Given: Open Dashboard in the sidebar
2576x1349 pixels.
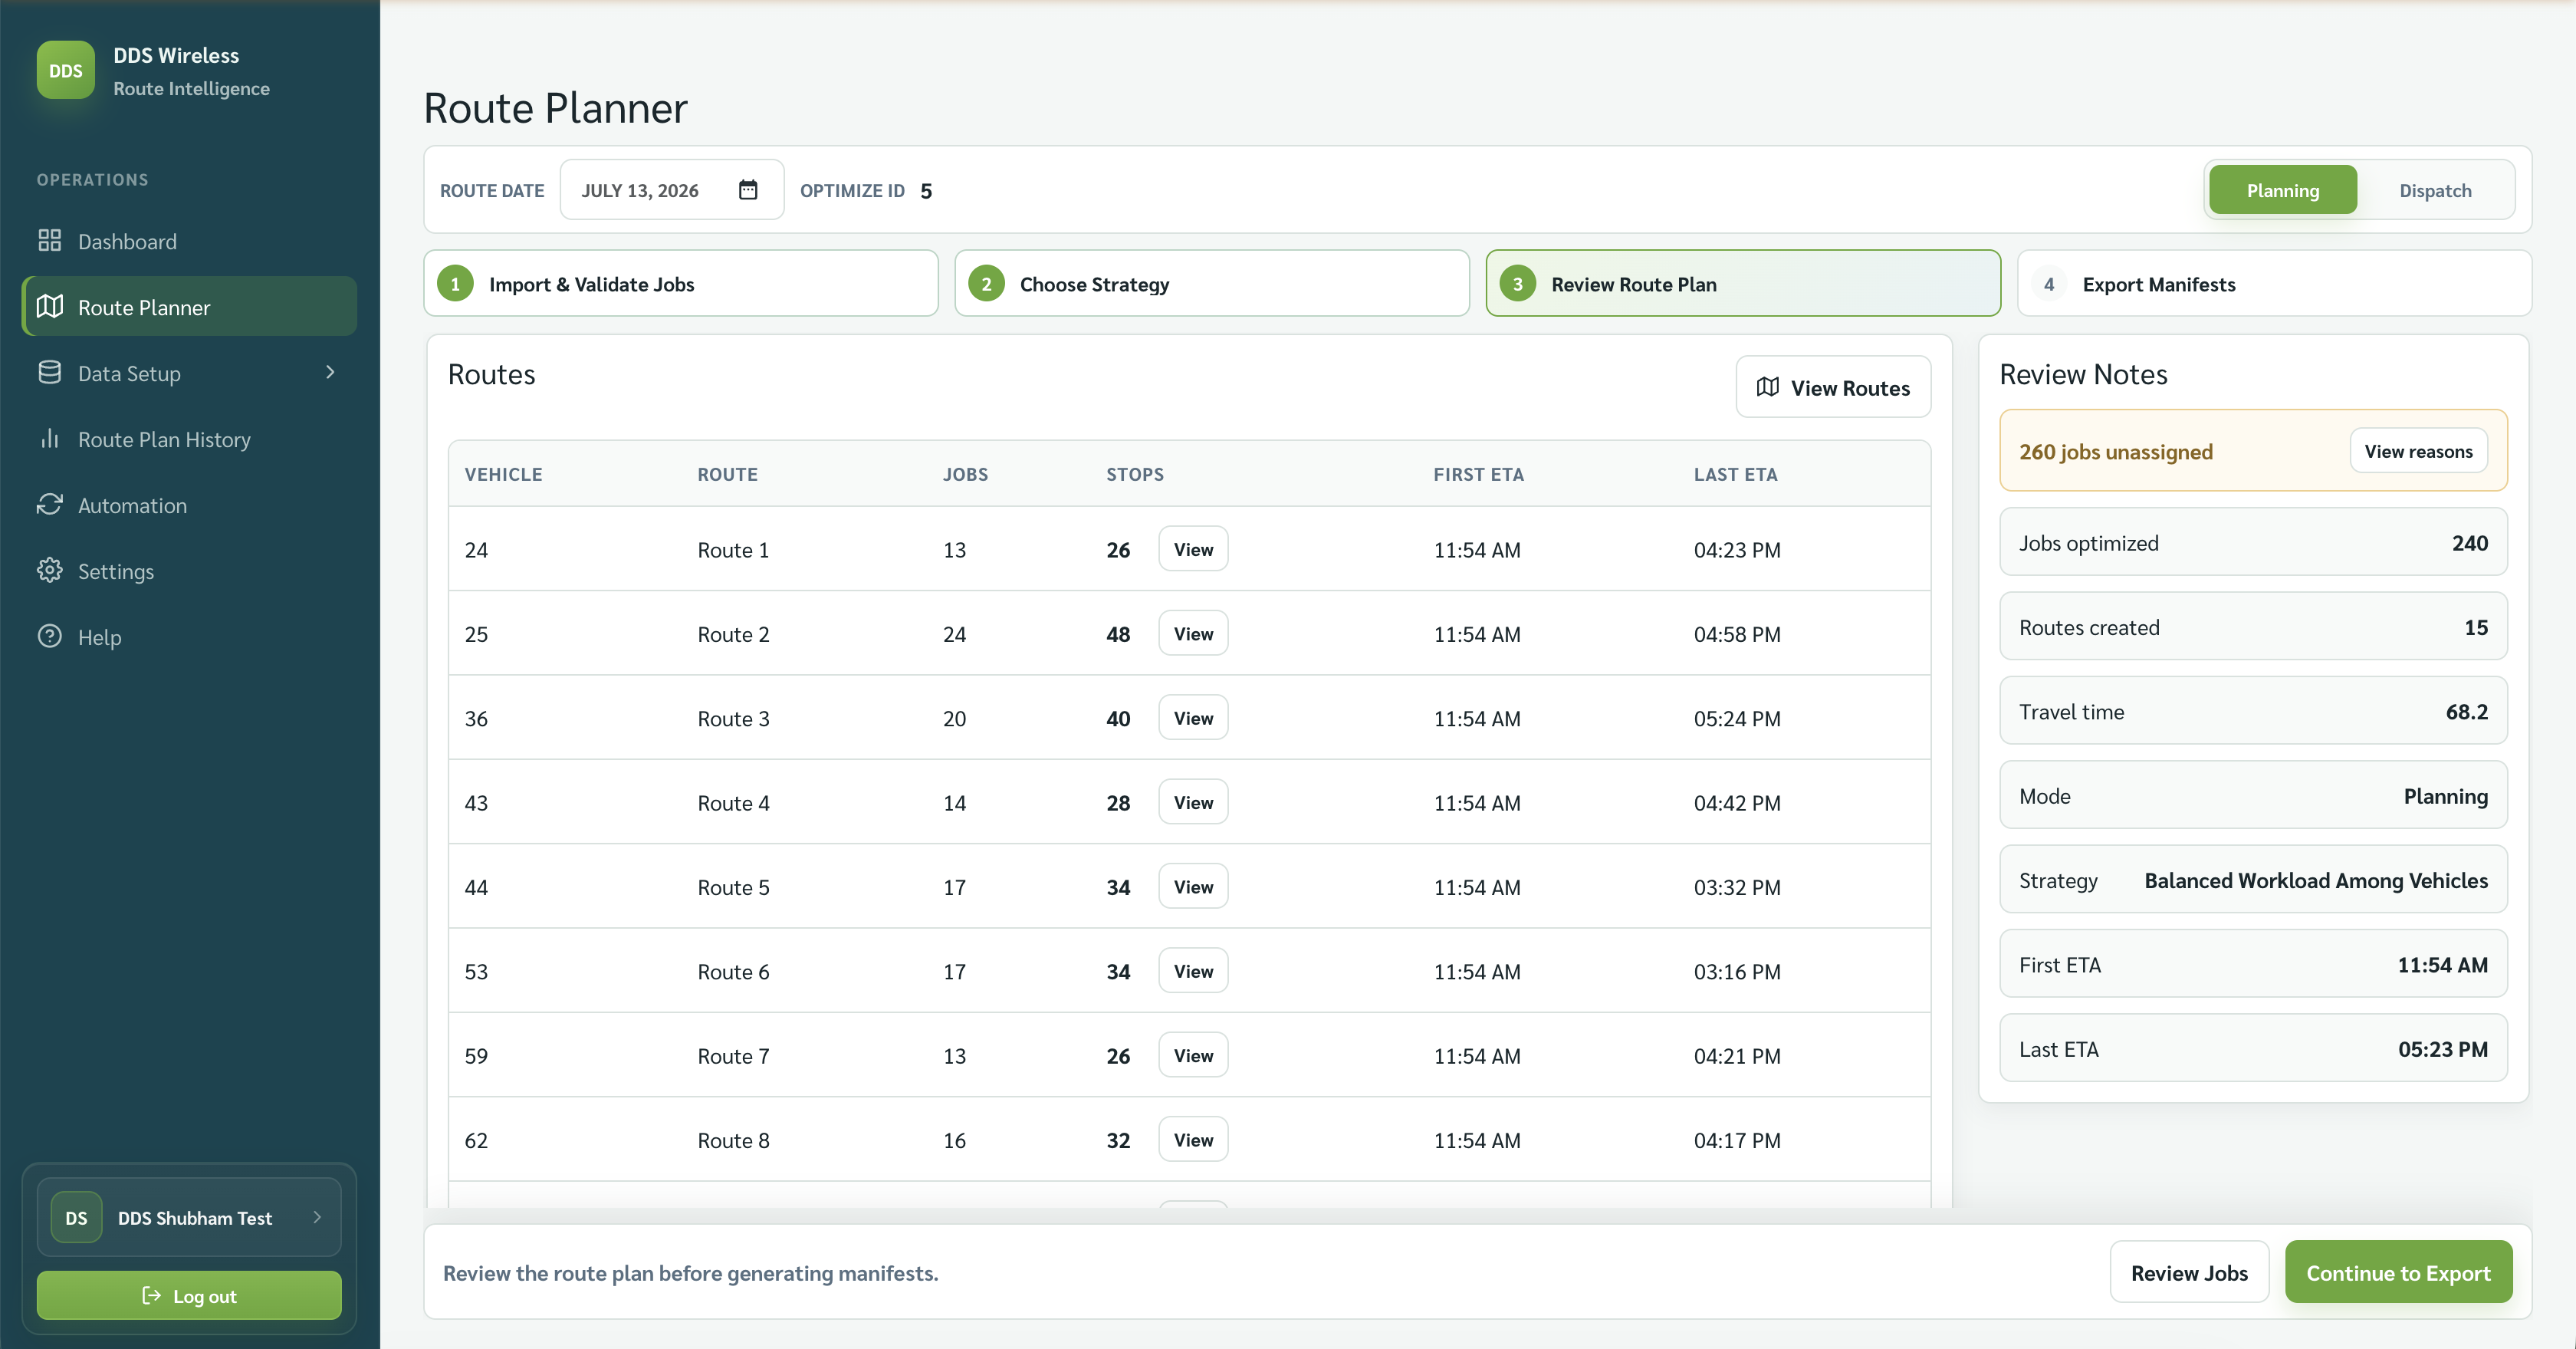Looking at the screenshot, I should (189, 241).
